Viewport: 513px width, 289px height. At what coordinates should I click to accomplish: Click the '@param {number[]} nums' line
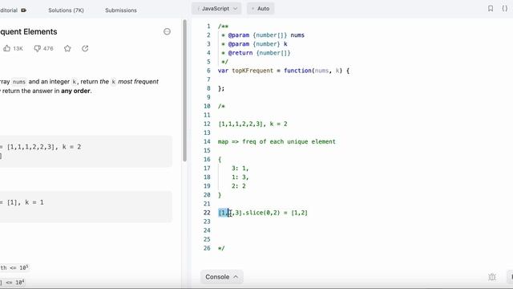click(263, 35)
